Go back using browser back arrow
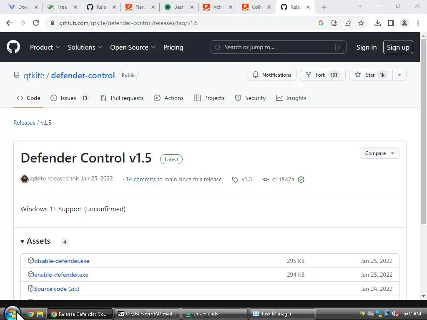The width and height of the screenshot is (427, 320). coord(9,23)
